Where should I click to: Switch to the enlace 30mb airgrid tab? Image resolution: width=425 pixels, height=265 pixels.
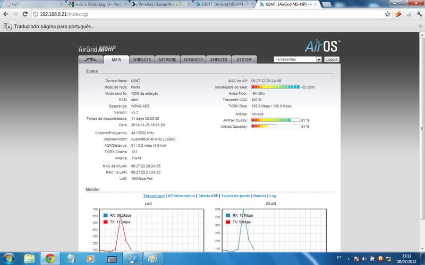(x=98, y=4)
